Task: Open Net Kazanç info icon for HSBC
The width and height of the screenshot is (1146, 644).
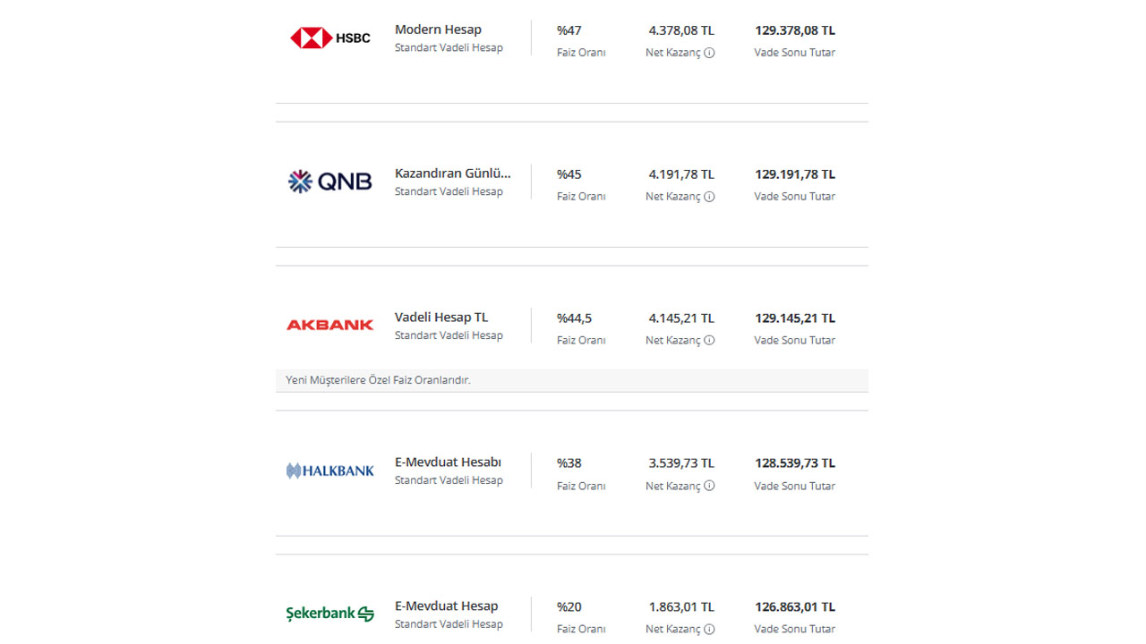Action: coord(709,53)
